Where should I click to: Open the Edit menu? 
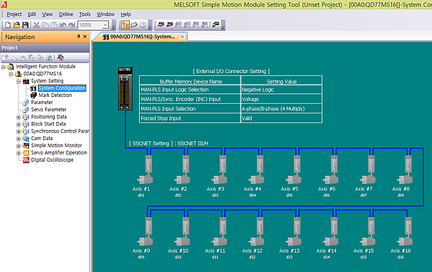pos(32,15)
